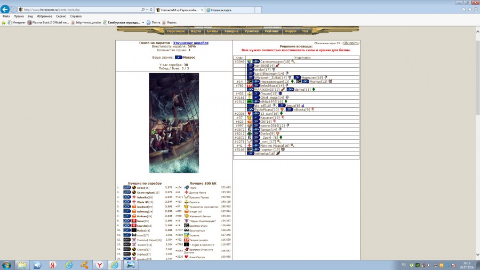
Task: Open the Почта bookmark
Action: click(154, 22)
